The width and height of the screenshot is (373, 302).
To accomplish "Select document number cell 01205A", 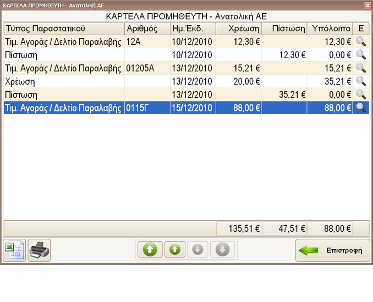I will coord(147,69).
